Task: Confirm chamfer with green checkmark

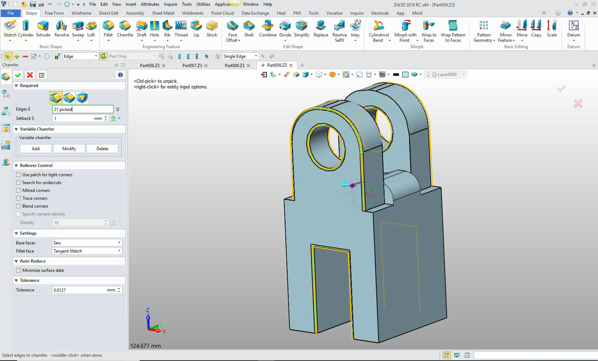Action: point(18,75)
